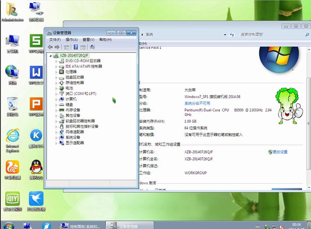The image size is (311, 229).
Task: Select the 酷狗音乐 K desktop icon
Action: [36, 138]
